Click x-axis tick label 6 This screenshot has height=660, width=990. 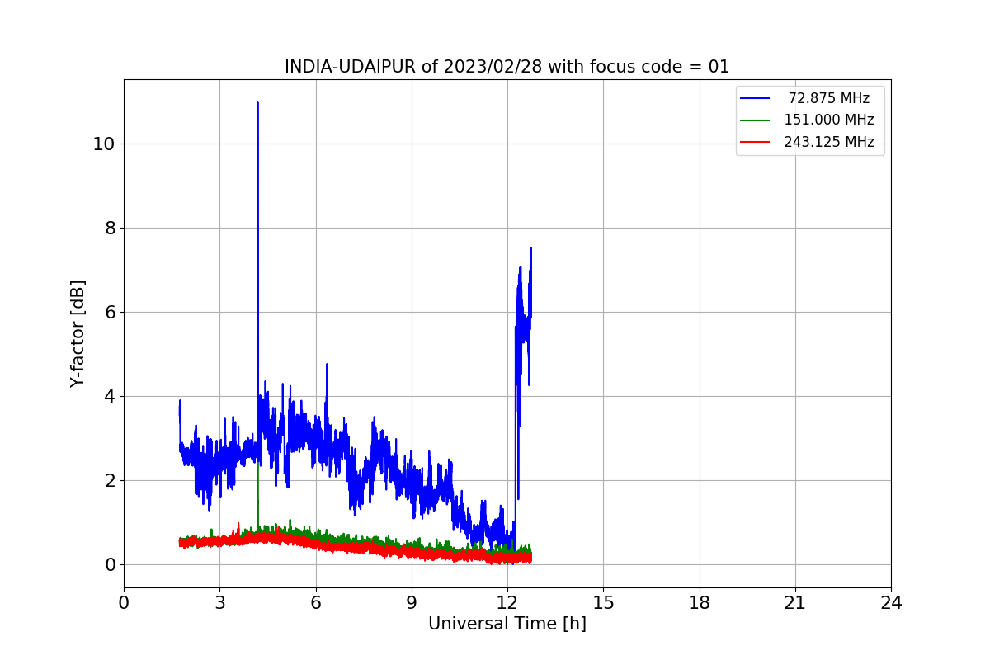(x=315, y=603)
